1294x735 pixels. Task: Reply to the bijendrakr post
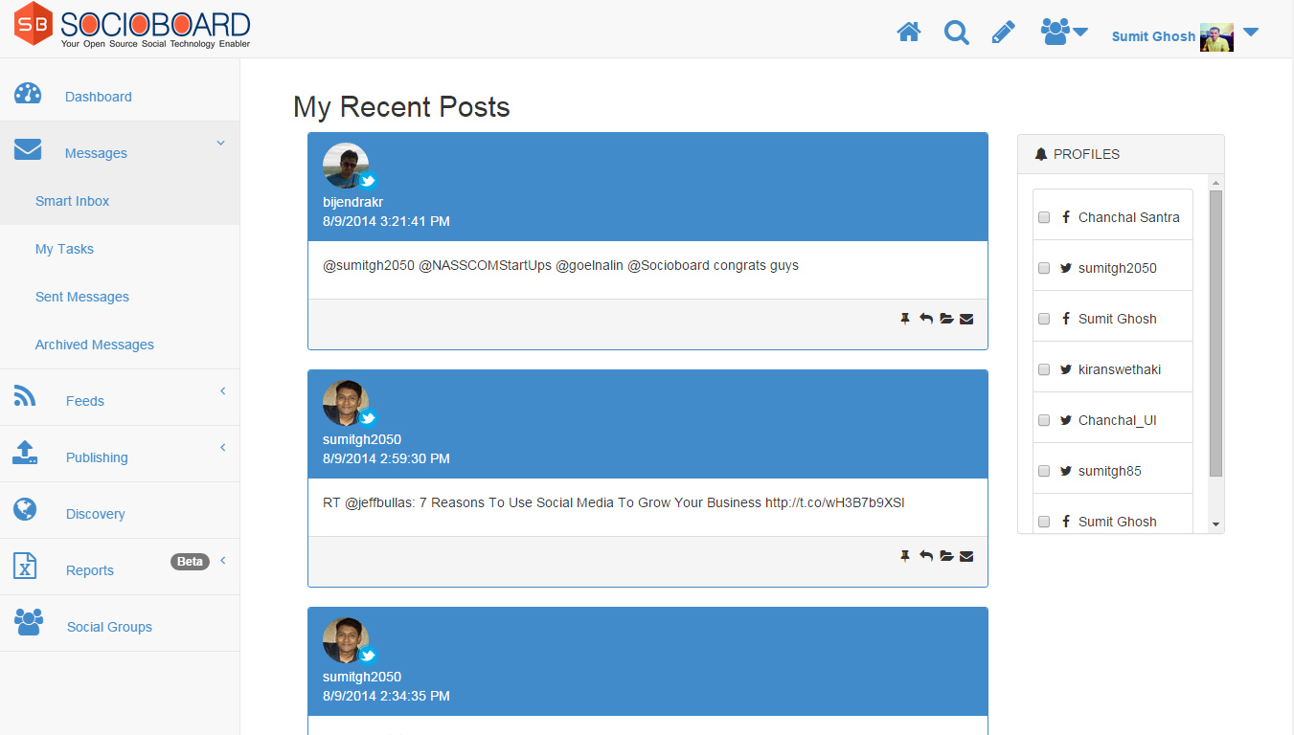[x=926, y=319]
